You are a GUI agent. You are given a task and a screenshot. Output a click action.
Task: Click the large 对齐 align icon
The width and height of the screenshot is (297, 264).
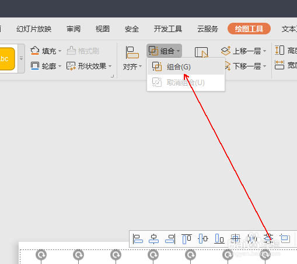(x=132, y=52)
